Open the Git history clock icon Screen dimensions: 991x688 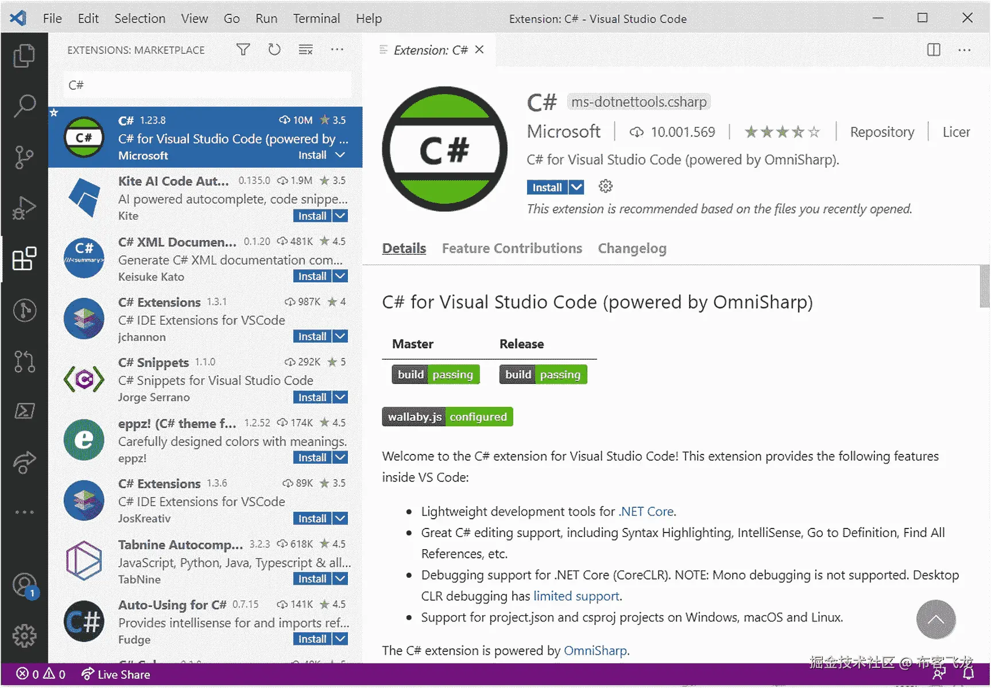24,310
